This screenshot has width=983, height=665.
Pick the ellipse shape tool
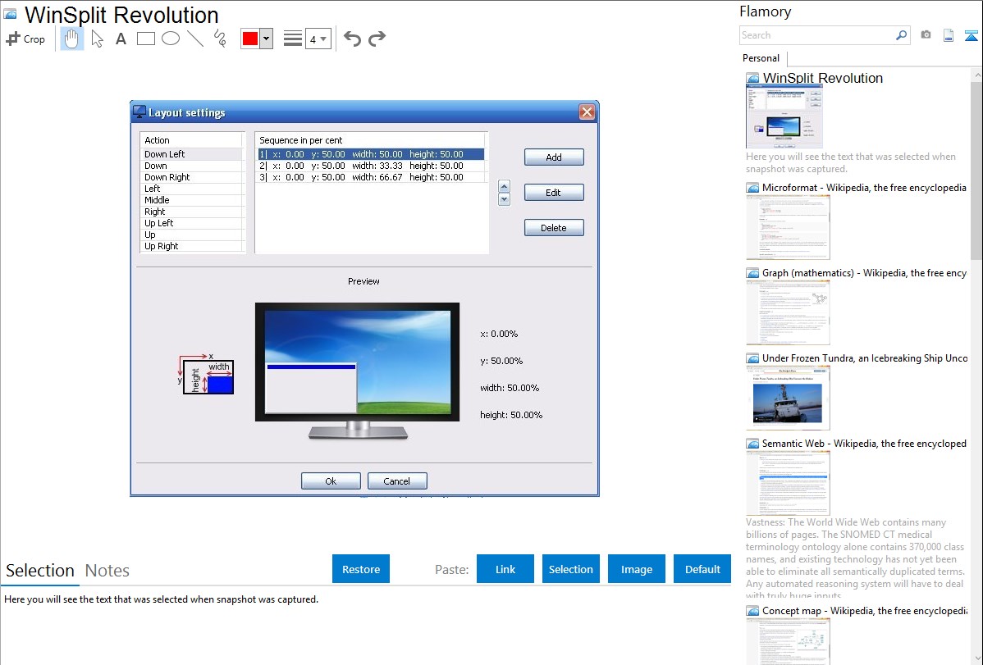point(171,39)
